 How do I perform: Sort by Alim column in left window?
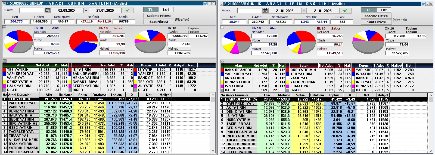coord(48,95)
